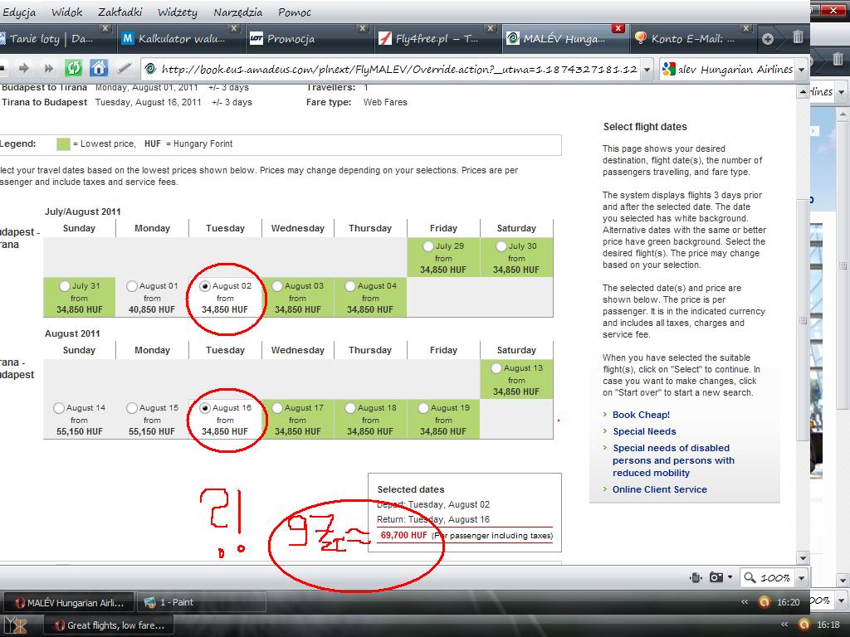
Task: Click the Google search engine icon
Action: coord(669,70)
